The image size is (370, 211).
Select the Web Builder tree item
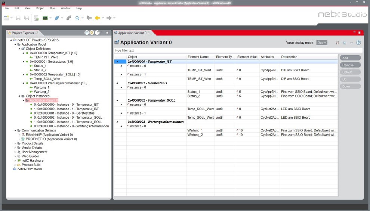[x=30, y=156]
